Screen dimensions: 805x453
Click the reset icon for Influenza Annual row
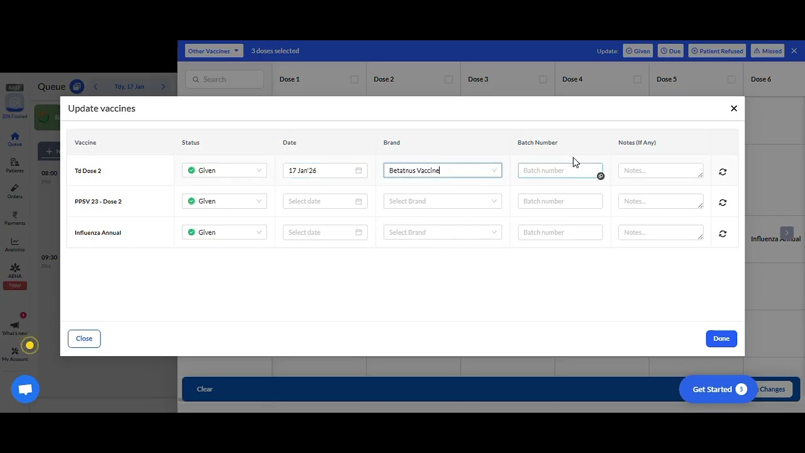[x=723, y=233]
